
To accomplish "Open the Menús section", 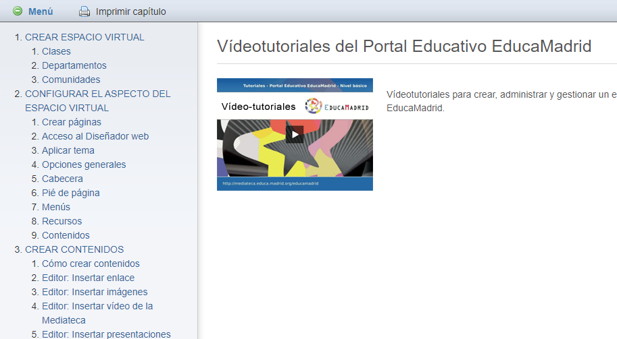I will pyautogui.click(x=56, y=207).
